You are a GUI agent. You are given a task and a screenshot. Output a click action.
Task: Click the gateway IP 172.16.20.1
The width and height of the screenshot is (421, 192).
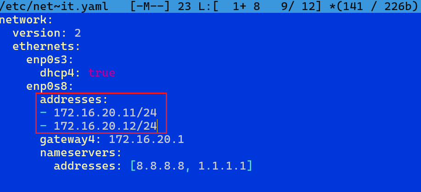click(146, 139)
